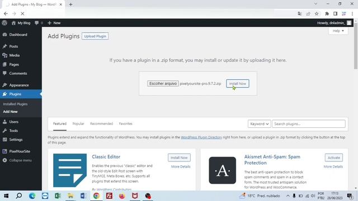Open the WordPress Plugin Directory link
Image resolution: width=358 pixels, height=201 pixels.
tap(201, 137)
